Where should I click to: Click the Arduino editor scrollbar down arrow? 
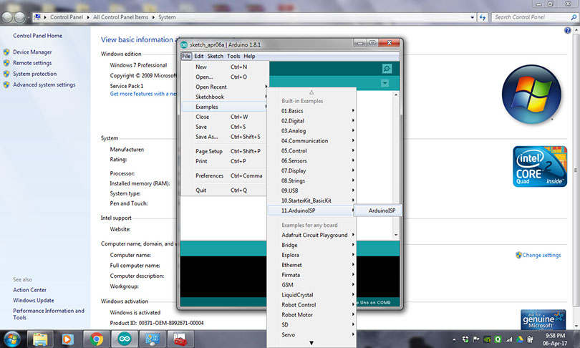coord(396,235)
